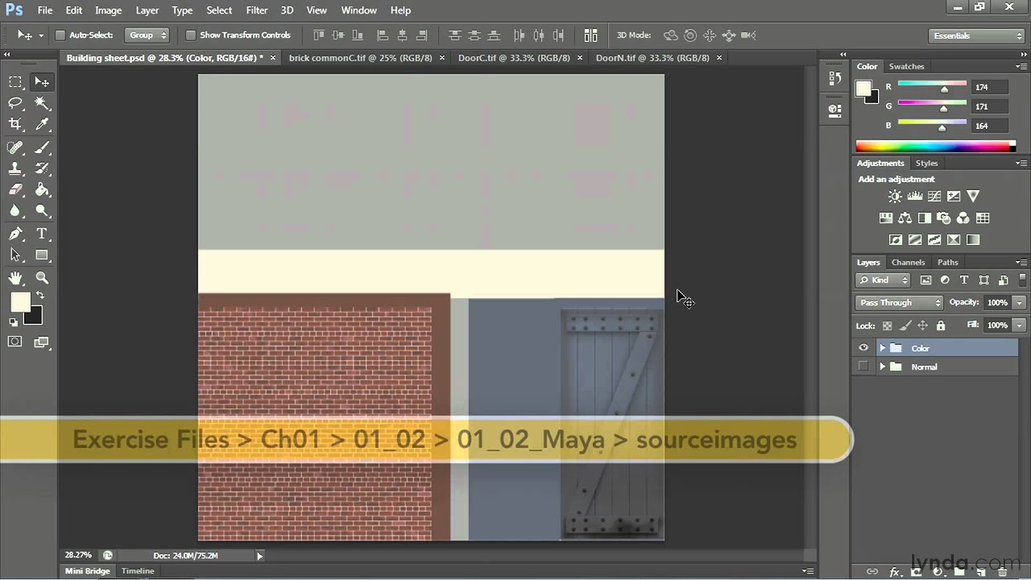Click the color spectrum ramp bar
This screenshot has height=580, width=1031.
click(x=934, y=147)
